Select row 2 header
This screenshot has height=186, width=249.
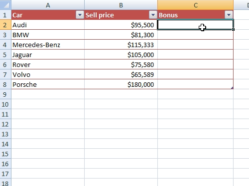pyautogui.click(x=5, y=25)
